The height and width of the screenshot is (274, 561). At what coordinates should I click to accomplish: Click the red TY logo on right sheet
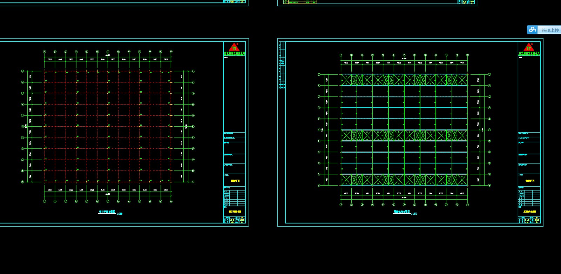tap(529, 47)
